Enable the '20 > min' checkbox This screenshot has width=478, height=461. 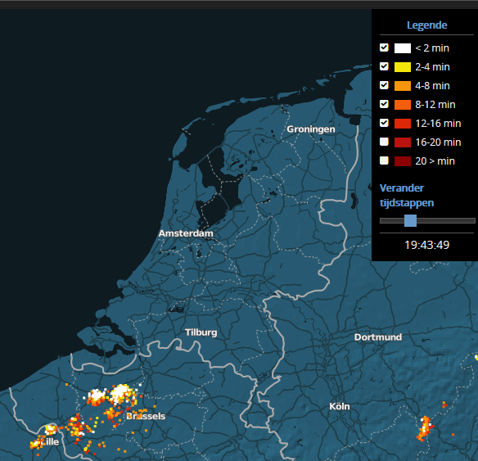click(x=384, y=160)
